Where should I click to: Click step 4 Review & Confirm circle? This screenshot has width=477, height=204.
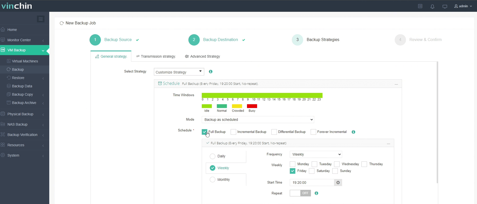tap(400, 40)
